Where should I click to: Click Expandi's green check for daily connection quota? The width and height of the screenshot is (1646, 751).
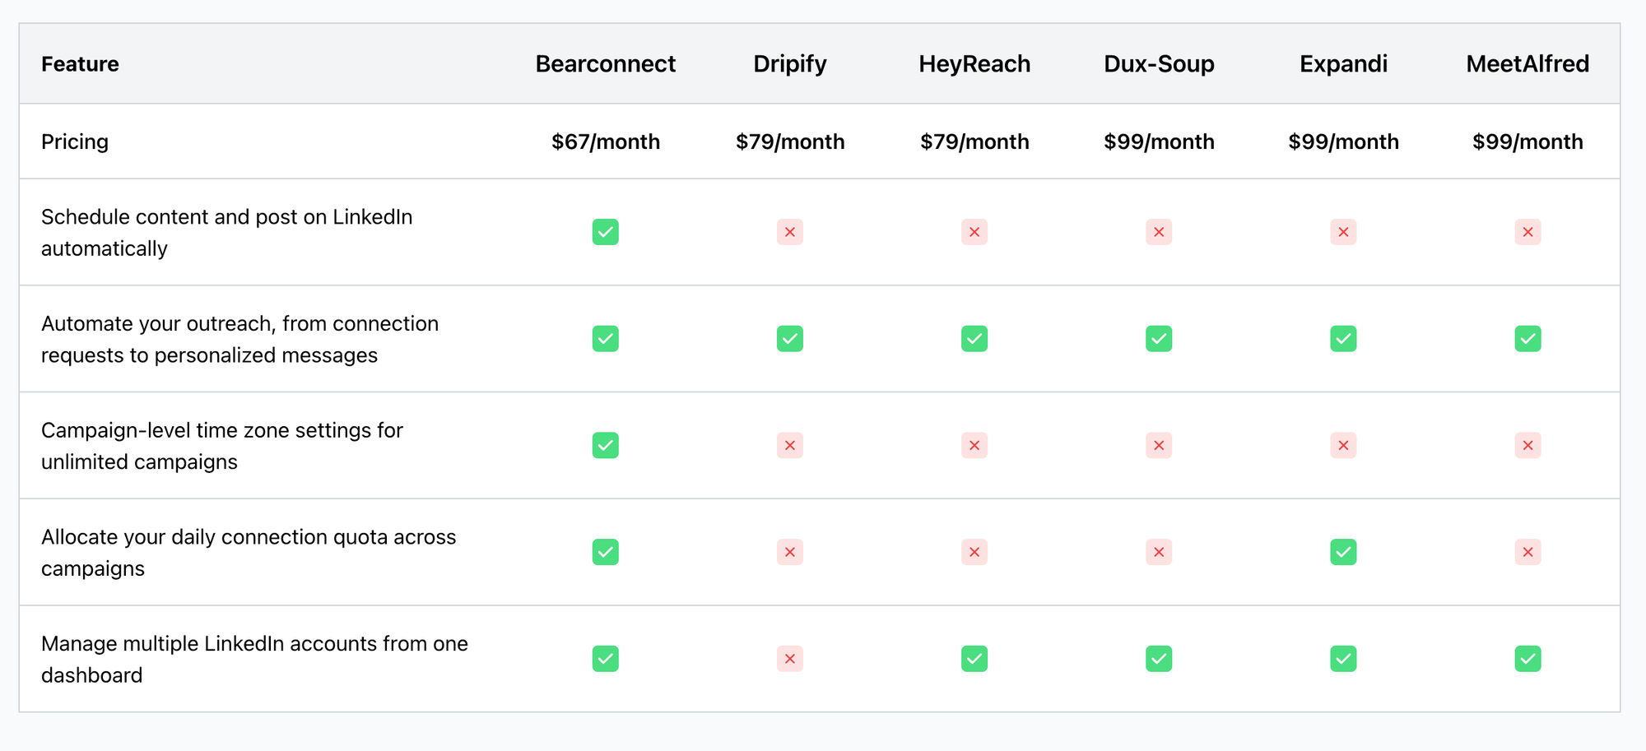click(1343, 552)
